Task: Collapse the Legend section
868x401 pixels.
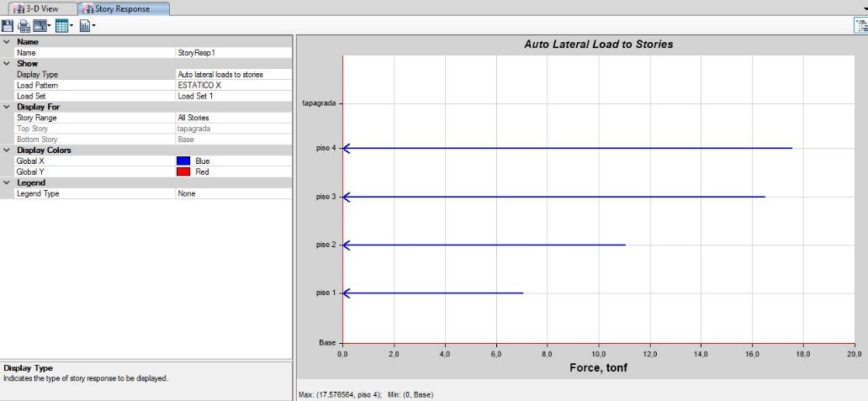Action: [x=7, y=182]
